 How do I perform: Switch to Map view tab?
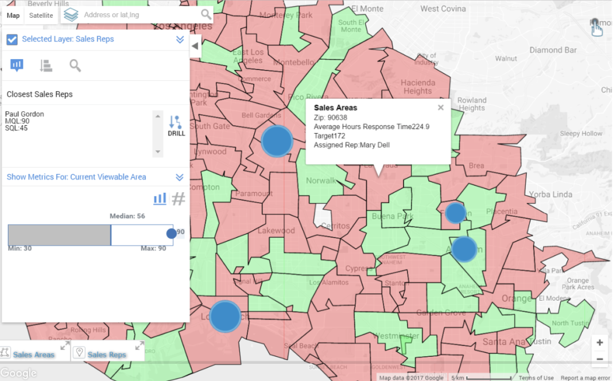(13, 15)
